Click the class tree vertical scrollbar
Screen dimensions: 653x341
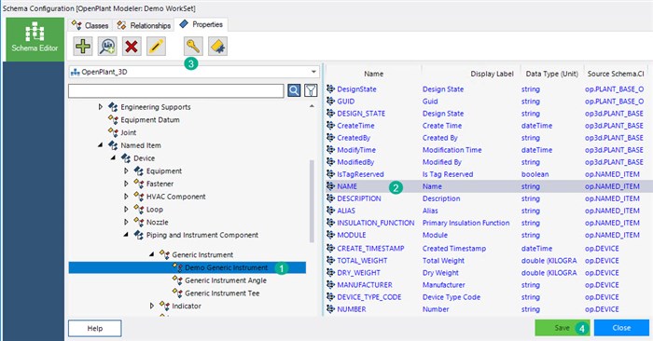tap(312, 201)
